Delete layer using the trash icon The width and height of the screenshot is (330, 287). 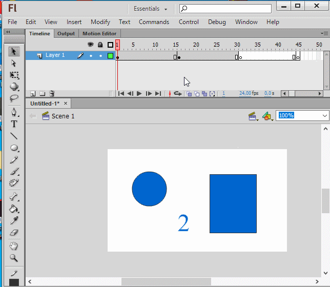pos(52,94)
